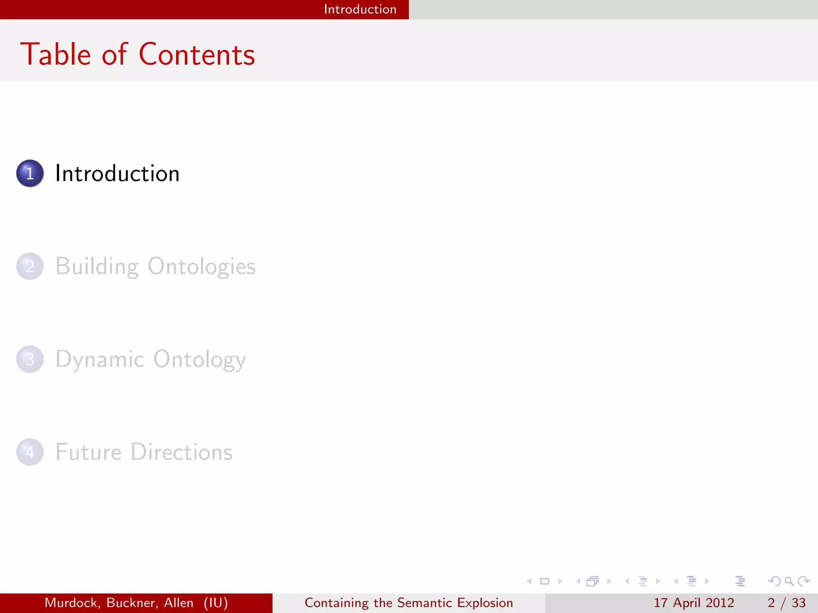Click the go-forward curved arrow icon
818x613 pixels.
tap(804, 581)
